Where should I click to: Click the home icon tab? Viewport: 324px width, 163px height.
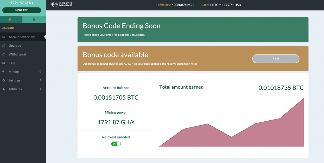(10, 20)
